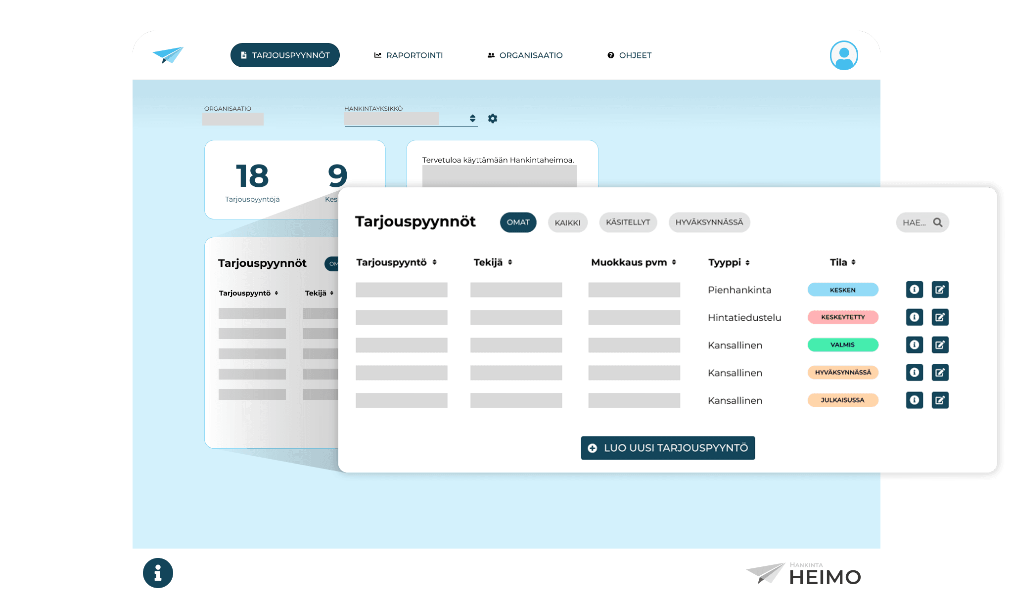The image size is (1013, 598).
Task: Edit the Hintatiedustelu row
Action: 940,317
